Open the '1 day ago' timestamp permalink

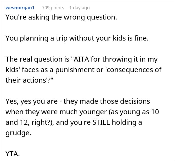pyautogui.click(x=79, y=8)
